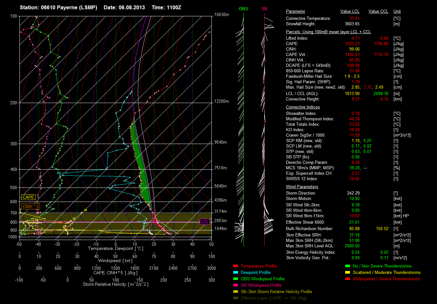The height and width of the screenshot is (304, 437).
Task: Click the orange CINH * 5 label box
Action: (30, 206)
